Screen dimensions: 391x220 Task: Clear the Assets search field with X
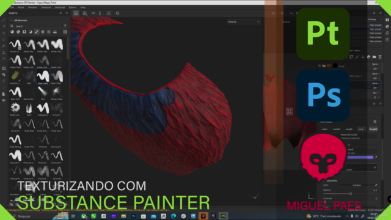[x=65, y=26]
